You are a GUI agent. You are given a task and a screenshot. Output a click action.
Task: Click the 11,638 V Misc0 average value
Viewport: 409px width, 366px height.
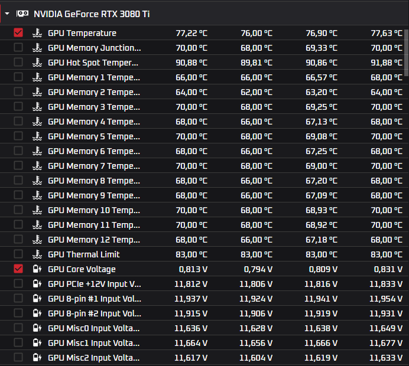321,328
